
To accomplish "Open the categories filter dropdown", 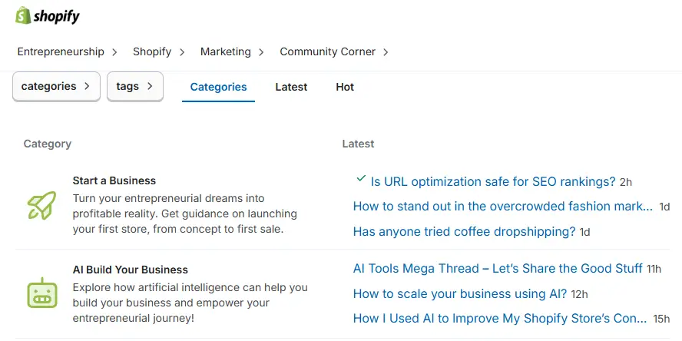I will click(56, 87).
